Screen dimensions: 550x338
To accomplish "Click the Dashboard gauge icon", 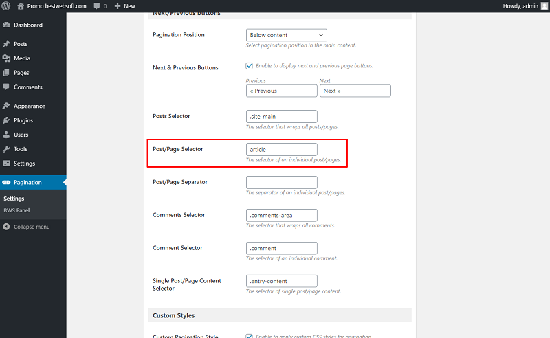I will click(x=6, y=25).
